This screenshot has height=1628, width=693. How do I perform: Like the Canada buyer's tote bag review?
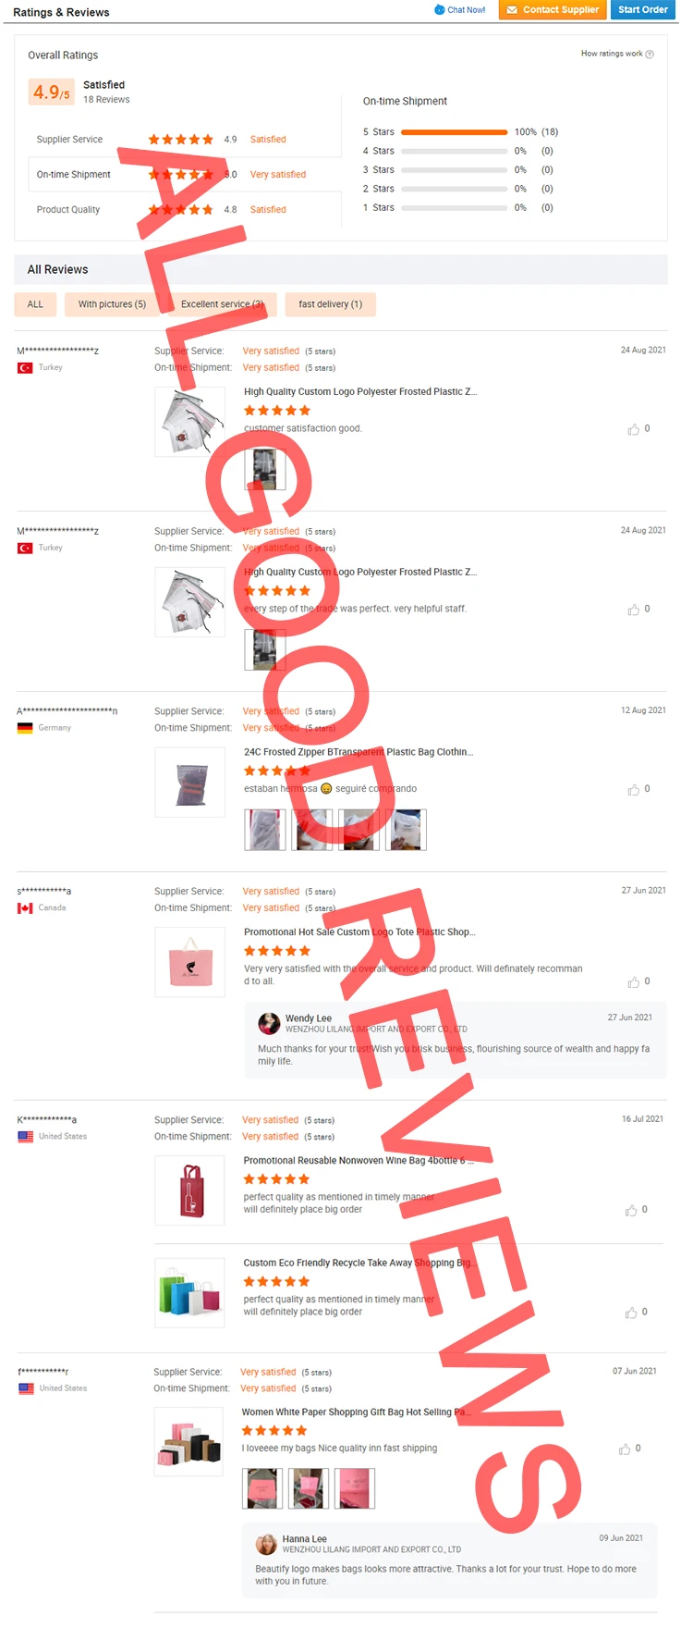[634, 982]
